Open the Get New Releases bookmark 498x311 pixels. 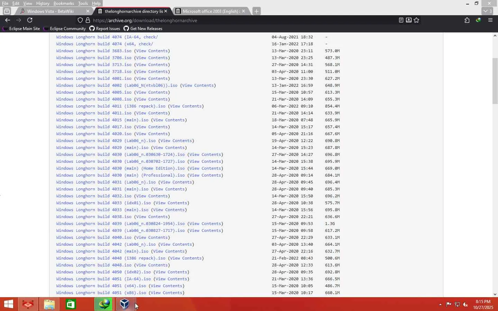143,29
